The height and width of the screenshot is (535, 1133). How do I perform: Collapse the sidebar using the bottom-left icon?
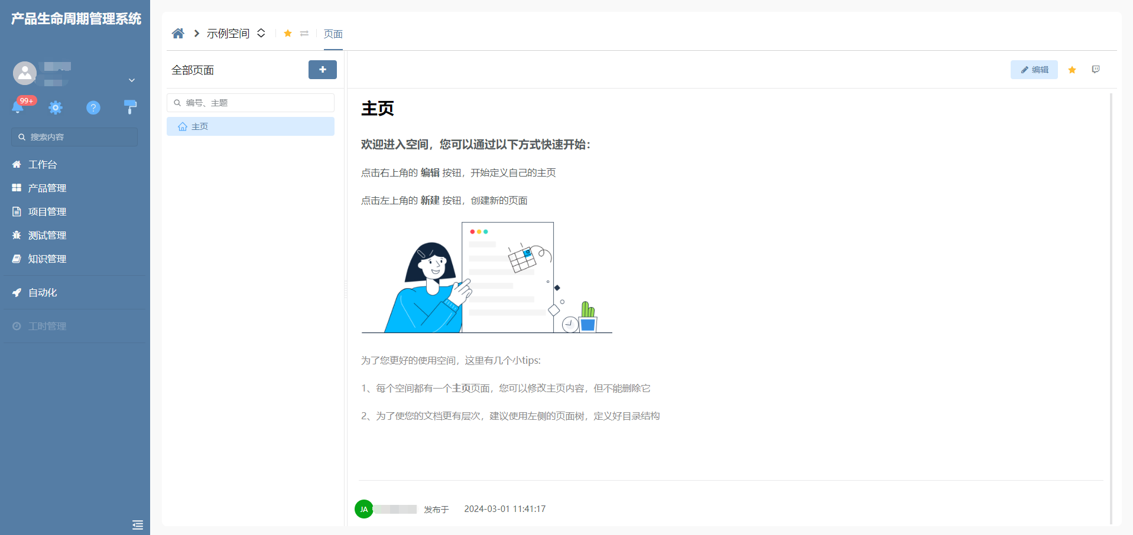137,524
